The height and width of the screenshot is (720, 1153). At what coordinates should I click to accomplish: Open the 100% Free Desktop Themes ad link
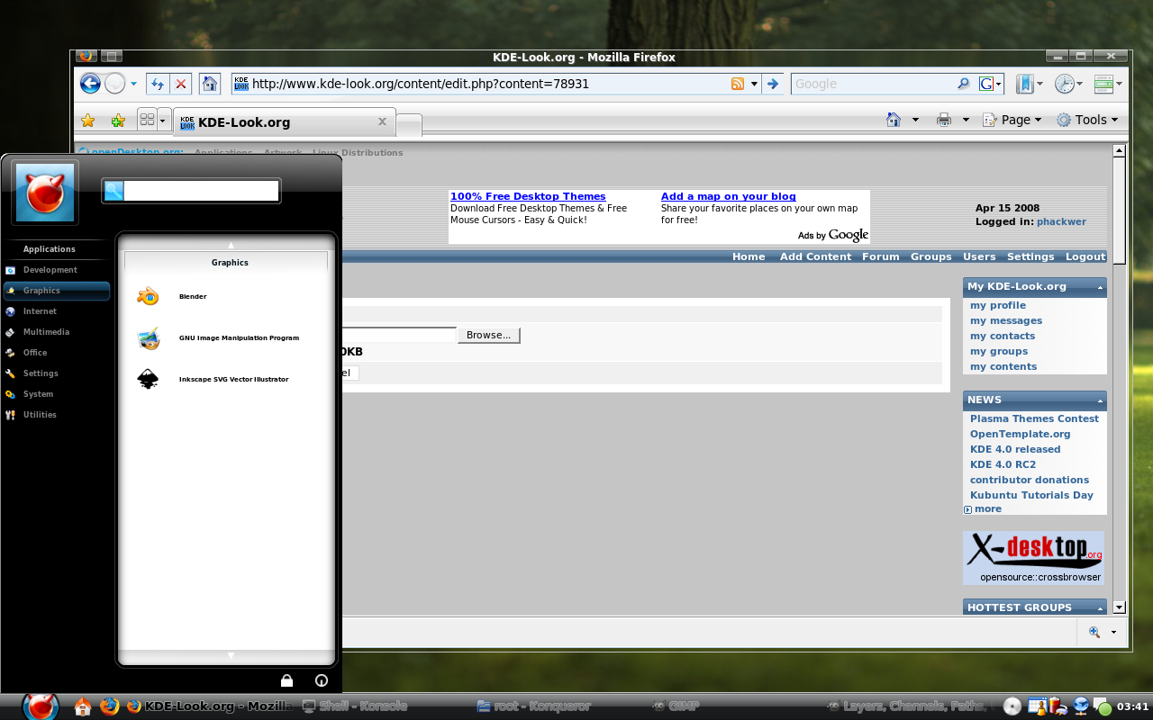528,196
